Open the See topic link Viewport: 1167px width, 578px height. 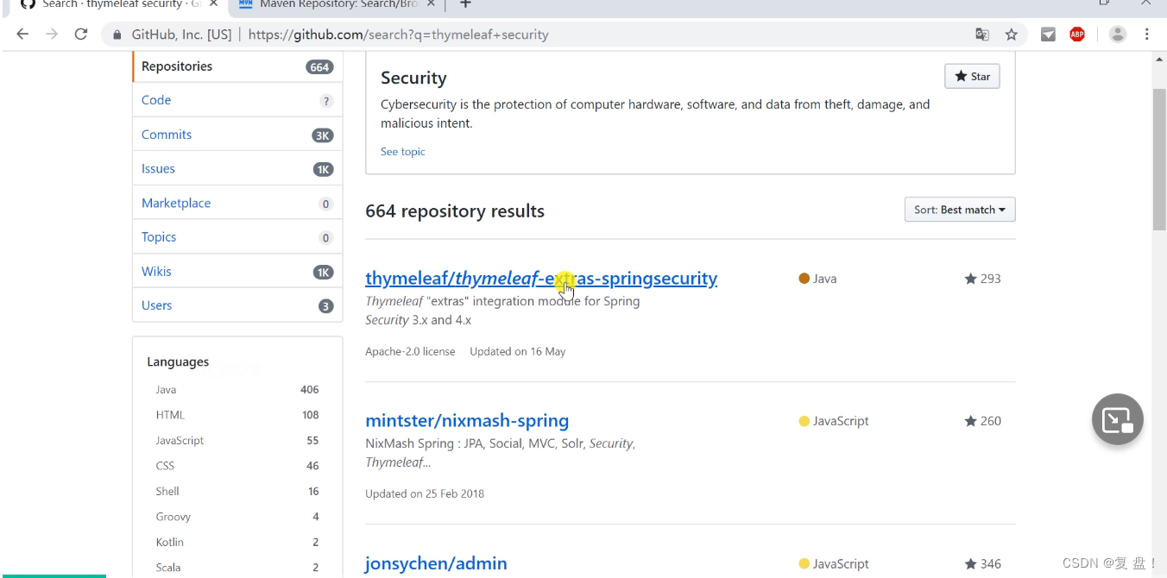tap(402, 151)
